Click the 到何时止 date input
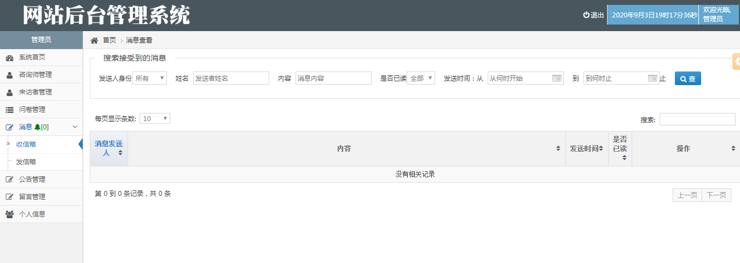The width and height of the screenshot is (740, 263). coord(621,78)
